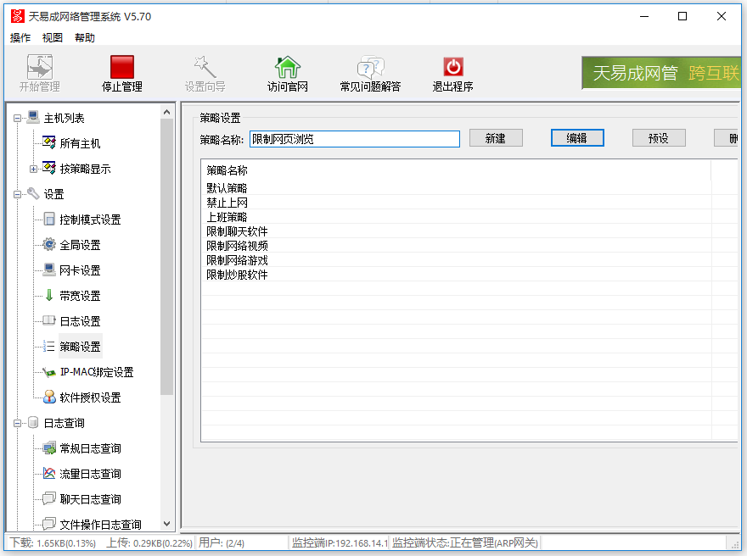Screen dimensions: 747x556
Task: Click the wrench icon beside 设置
Action: 33,193
